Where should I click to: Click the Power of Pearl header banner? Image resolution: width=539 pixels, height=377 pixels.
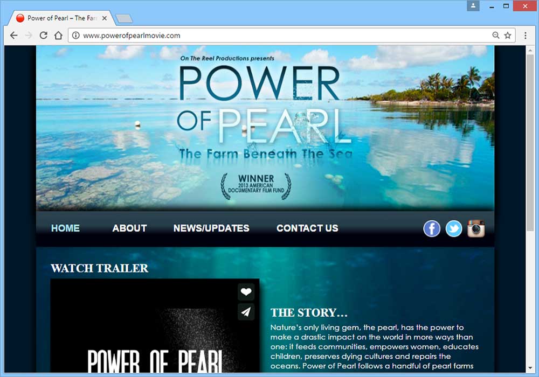pyautogui.click(x=265, y=128)
